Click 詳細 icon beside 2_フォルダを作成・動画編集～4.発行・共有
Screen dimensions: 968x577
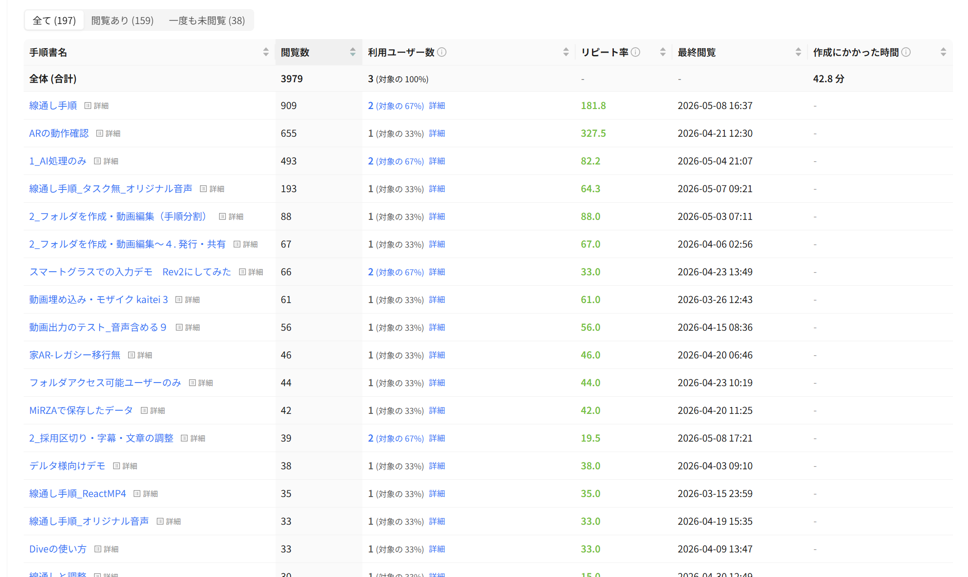click(246, 244)
